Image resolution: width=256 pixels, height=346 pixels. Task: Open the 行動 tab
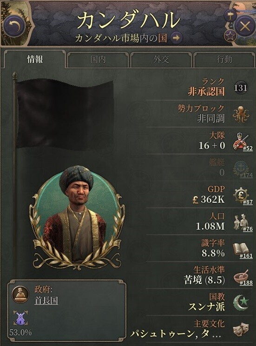224,59
